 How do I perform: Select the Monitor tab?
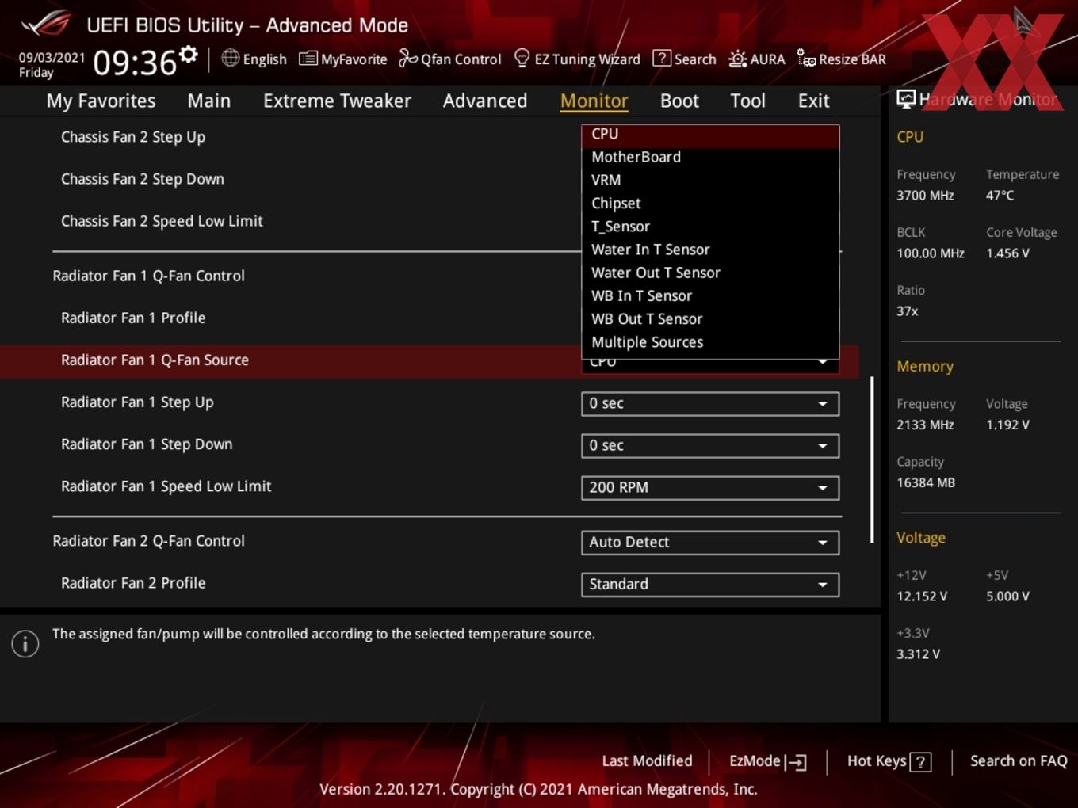click(x=594, y=101)
